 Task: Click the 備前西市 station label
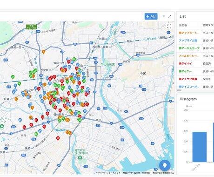click(59, 115)
